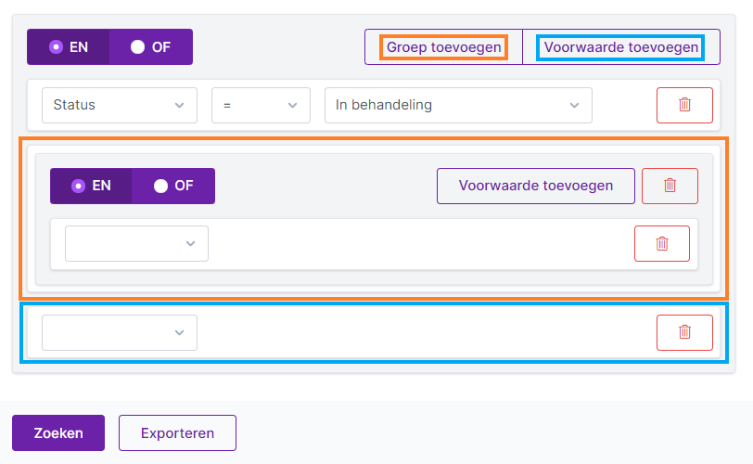Open the In behandeling value dropdown
The height and width of the screenshot is (464, 753).
[458, 105]
